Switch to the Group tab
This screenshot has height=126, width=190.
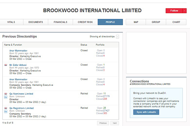(156, 22)
